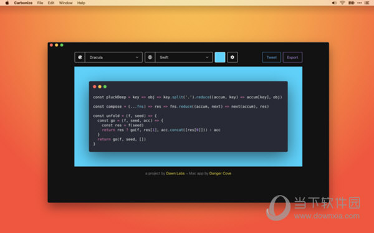Image resolution: width=374 pixels, height=233 pixels.
Task: Click the line 'const res = f(seed)'
Action: pos(123,125)
